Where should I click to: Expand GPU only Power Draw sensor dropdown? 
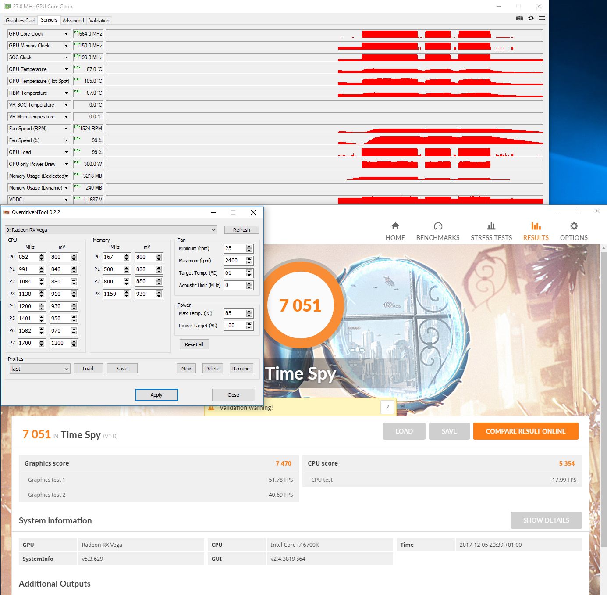(67, 164)
